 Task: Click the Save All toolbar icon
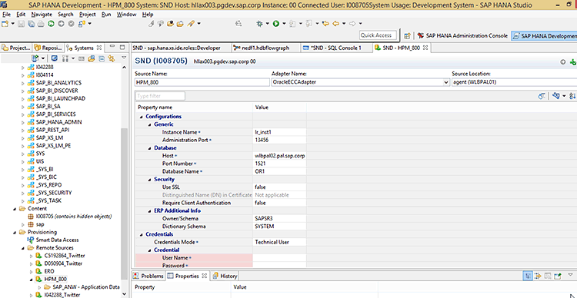pos(31,24)
